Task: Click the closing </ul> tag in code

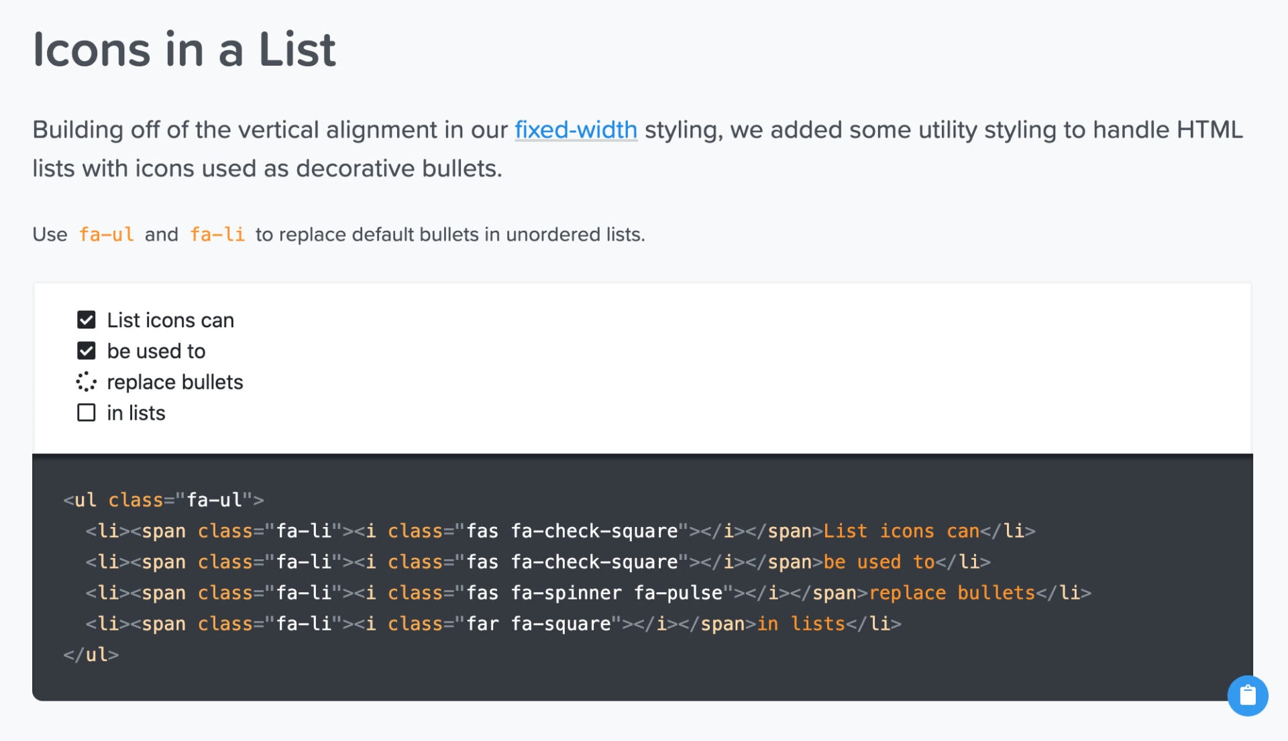Action: click(91, 654)
